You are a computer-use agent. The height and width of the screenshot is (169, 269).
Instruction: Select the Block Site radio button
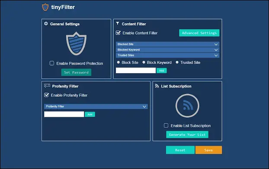pyautogui.click(x=118, y=63)
